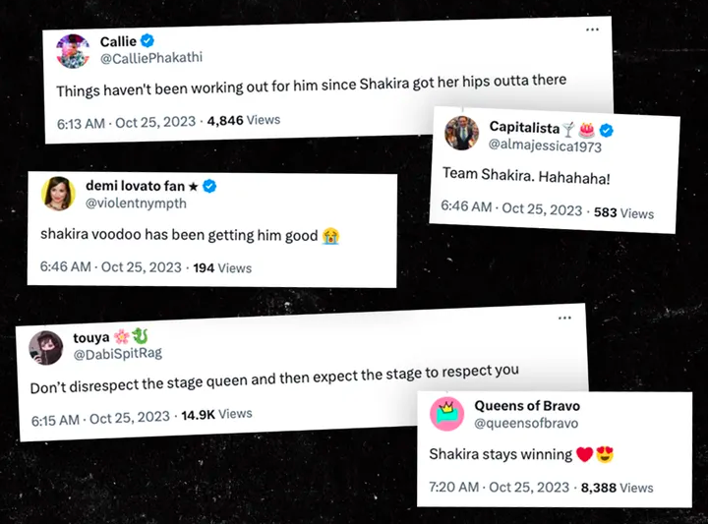
Task: Open the @DabiSpitRag handle link
Action: click(x=117, y=354)
